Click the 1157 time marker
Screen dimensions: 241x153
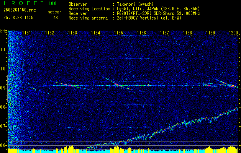coord(164,33)
